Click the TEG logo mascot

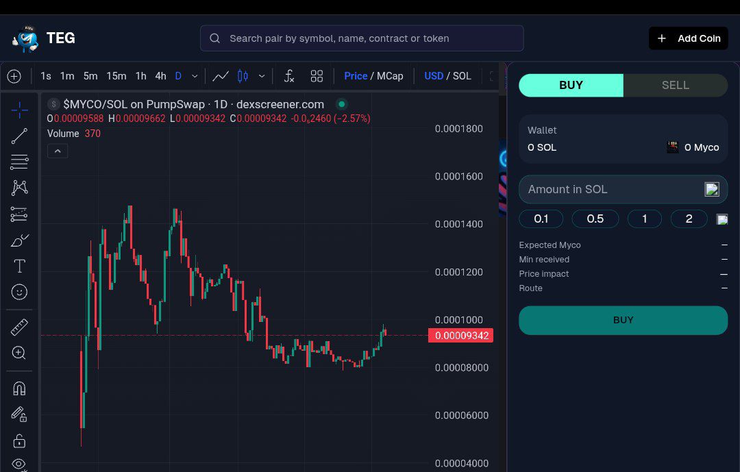(25, 38)
